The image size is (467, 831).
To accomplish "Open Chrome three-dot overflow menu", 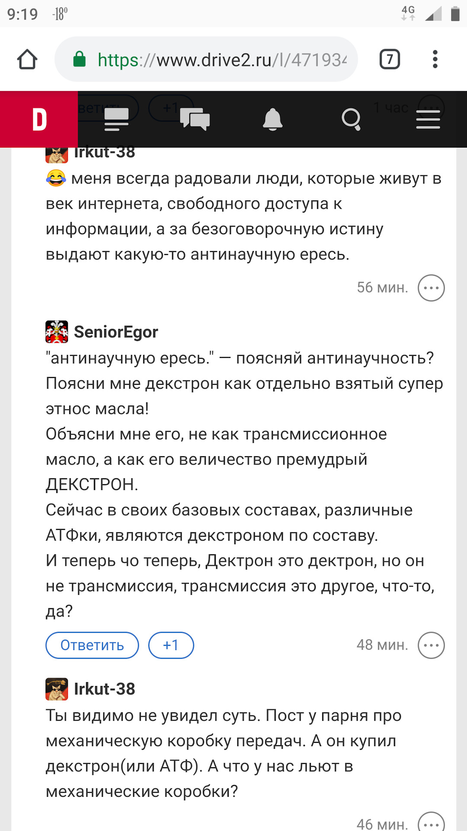I will pyautogui.click(x=435, y=59).
